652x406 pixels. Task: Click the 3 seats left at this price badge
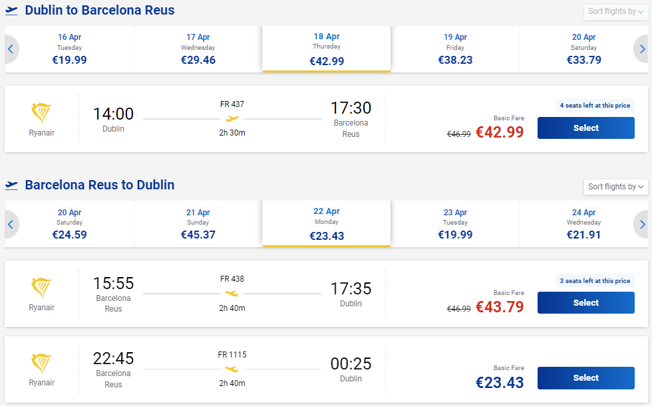[594, 280]
